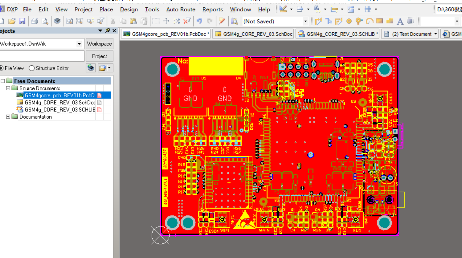
Task: Open the Design menu
Action: click(x=129, y=10)
